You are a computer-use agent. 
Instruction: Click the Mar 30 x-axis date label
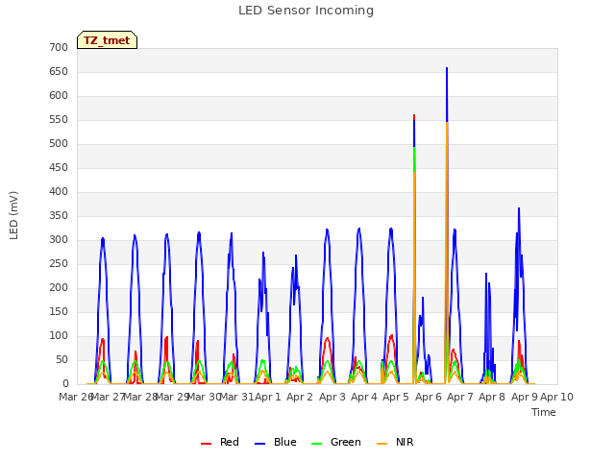click(205, 397)
